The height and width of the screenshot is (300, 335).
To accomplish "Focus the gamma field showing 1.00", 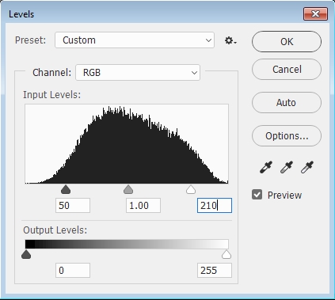I will click(x=143, y=205).
